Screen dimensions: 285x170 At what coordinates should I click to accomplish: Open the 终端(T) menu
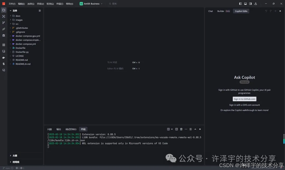[60, 4]
